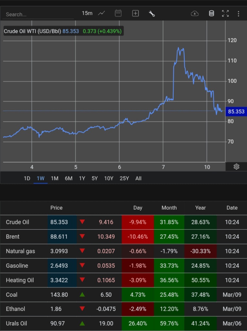Image resolution: width=247 pixels, height=331 pixels.
Task: Click the Crude Oil WTI chart legend
Action: [63, 31]
